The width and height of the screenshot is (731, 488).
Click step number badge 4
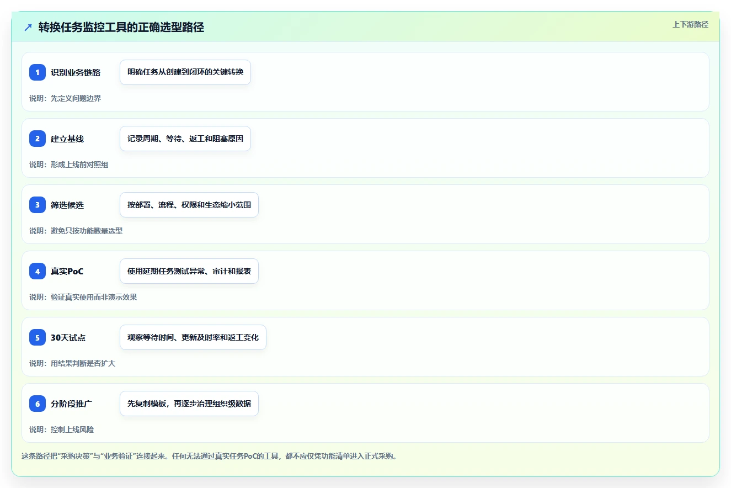38,271
